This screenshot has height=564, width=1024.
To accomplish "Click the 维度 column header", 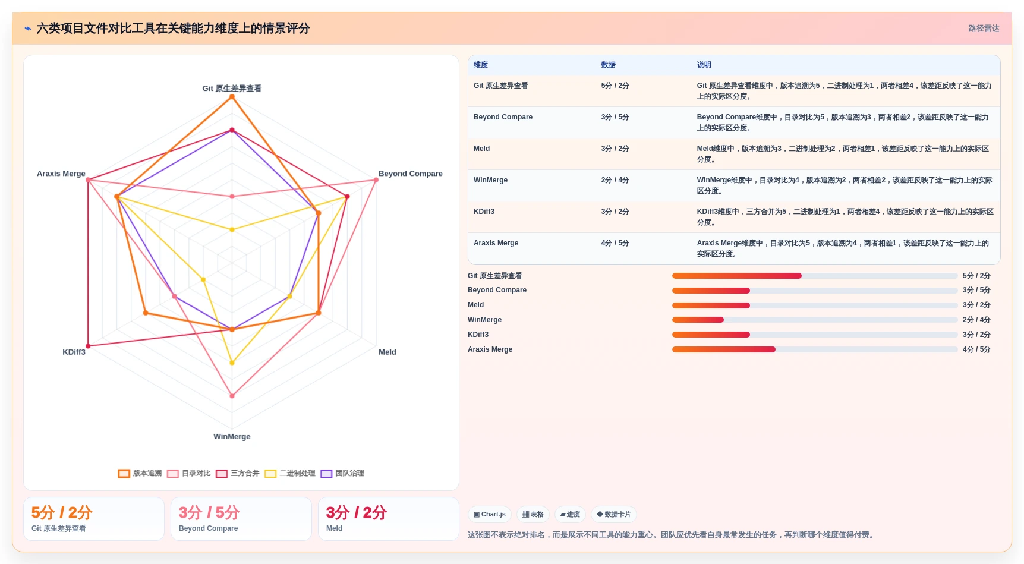I will [481, 65].
